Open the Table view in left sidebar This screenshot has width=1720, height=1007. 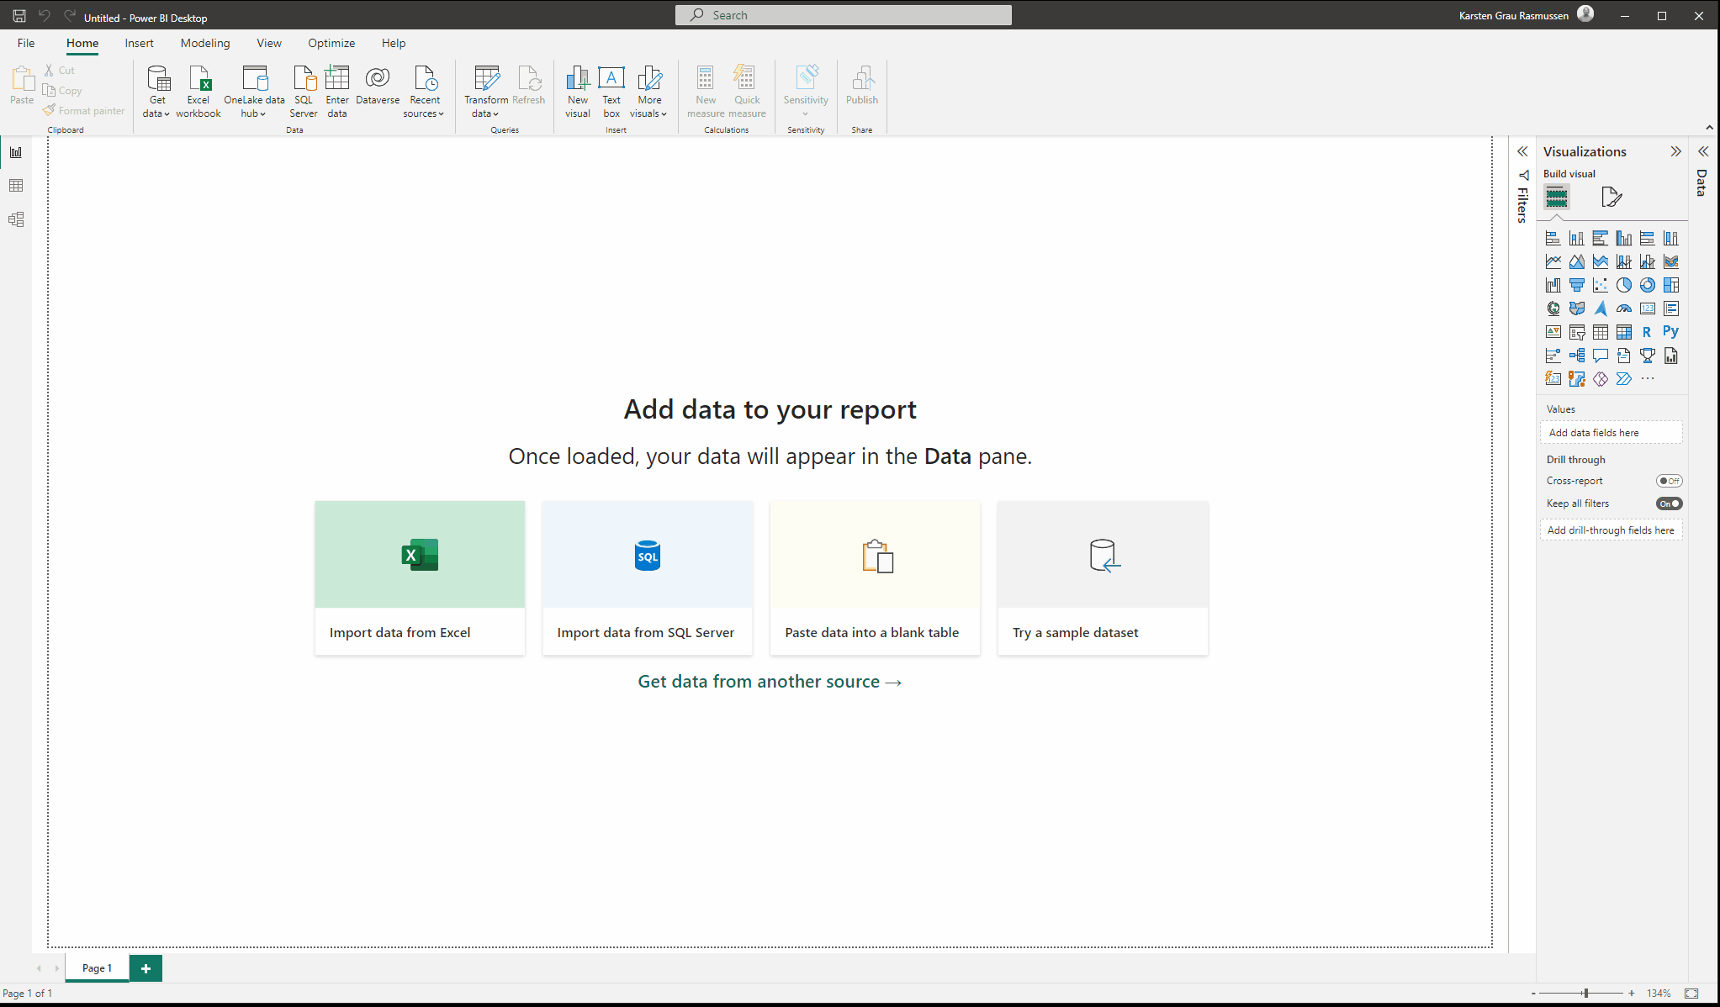[x=16, y=186]
